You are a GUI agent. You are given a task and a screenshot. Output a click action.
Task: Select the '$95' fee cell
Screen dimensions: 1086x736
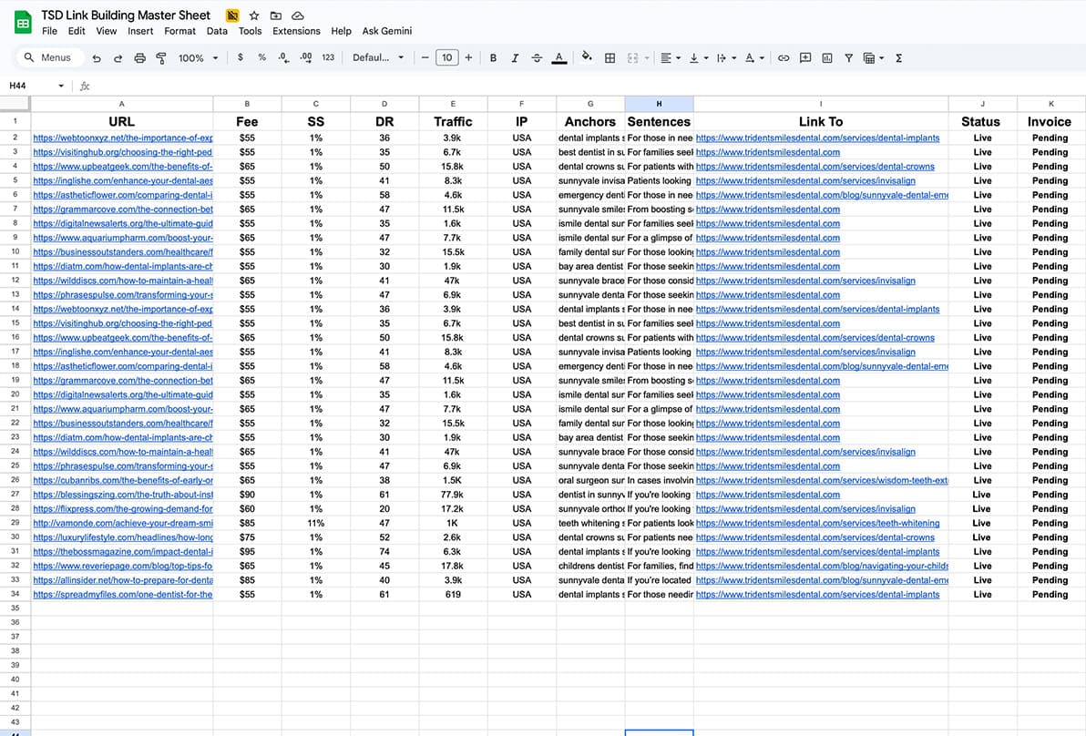[x=247, y=552]
